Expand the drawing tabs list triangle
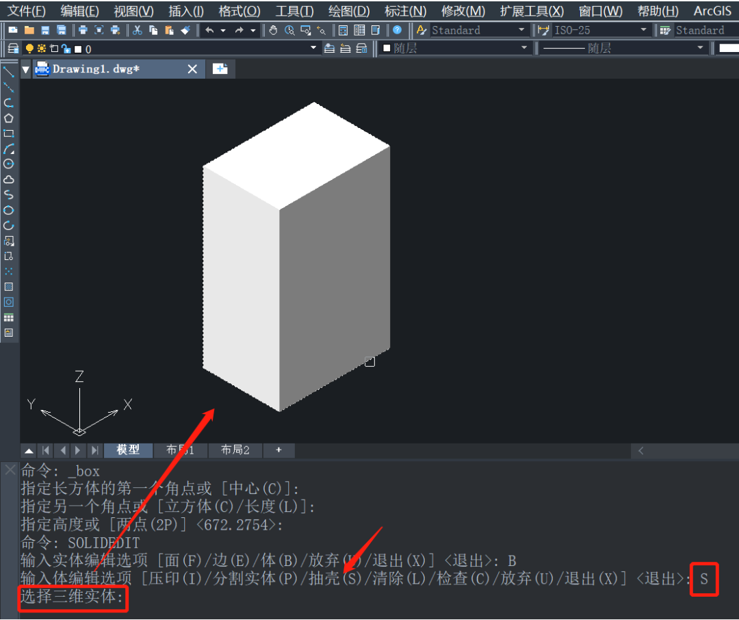The width and height of the screenshot is (739, 620). (x=26, y=70)
